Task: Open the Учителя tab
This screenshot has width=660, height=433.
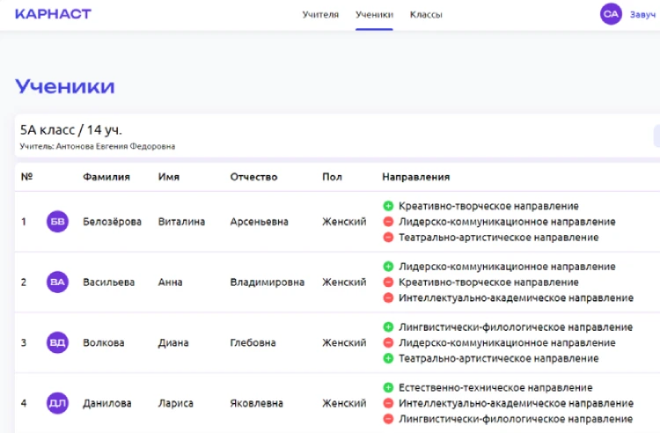Action: (x=320, y=15)
